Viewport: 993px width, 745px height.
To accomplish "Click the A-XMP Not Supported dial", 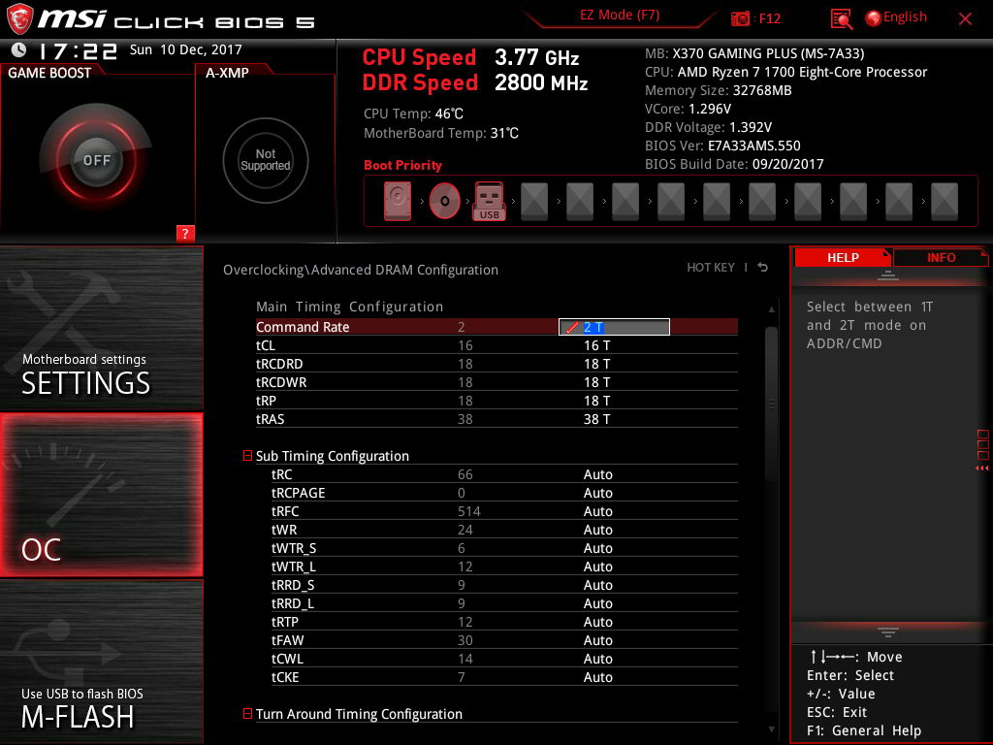I will 266,160.
